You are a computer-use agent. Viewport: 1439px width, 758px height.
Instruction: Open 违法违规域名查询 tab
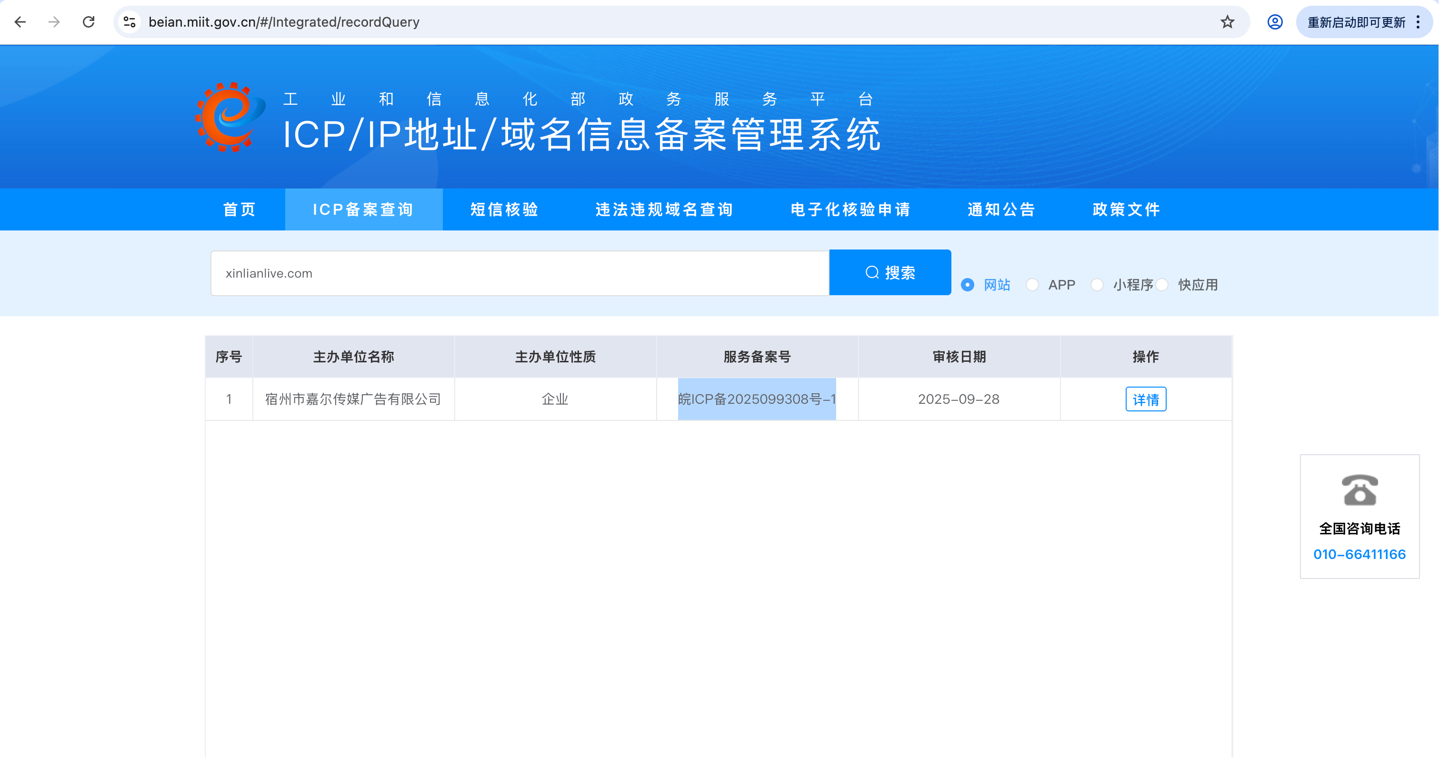pyautogui.click(x=664, y=209)
